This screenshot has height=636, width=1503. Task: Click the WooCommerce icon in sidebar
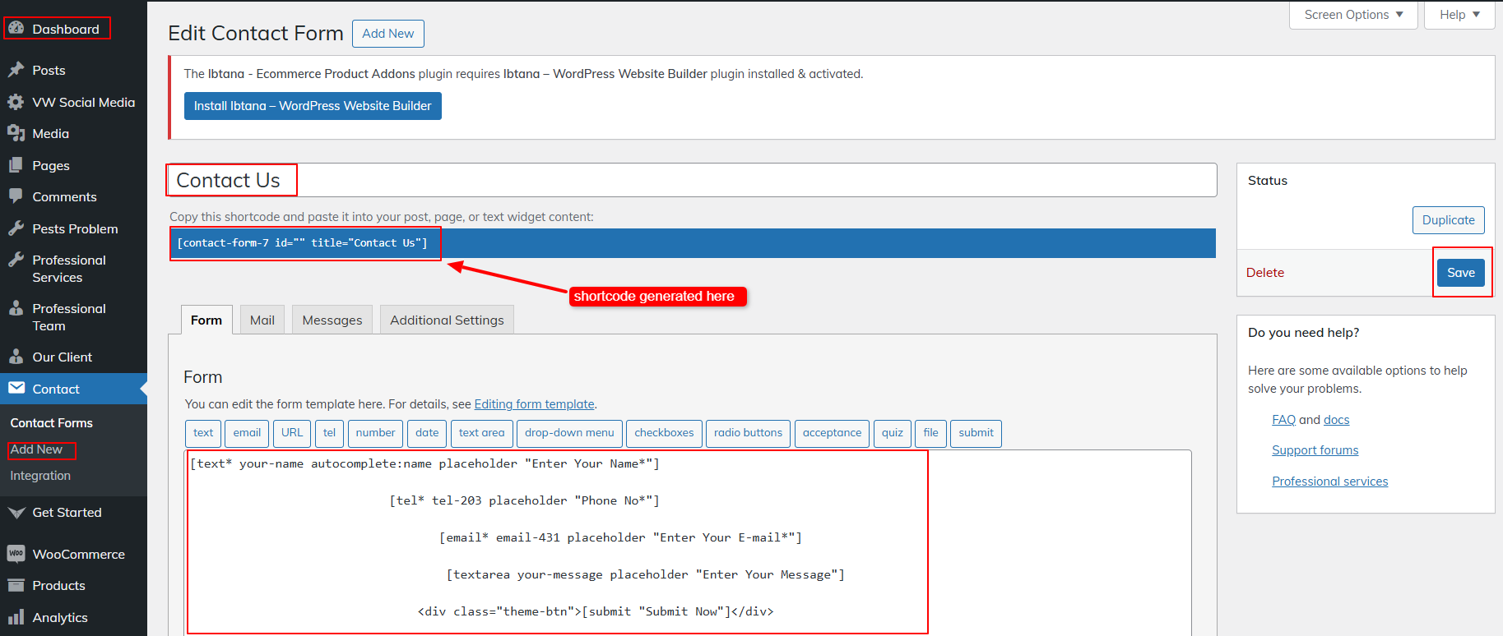click(x=16, y=554)
